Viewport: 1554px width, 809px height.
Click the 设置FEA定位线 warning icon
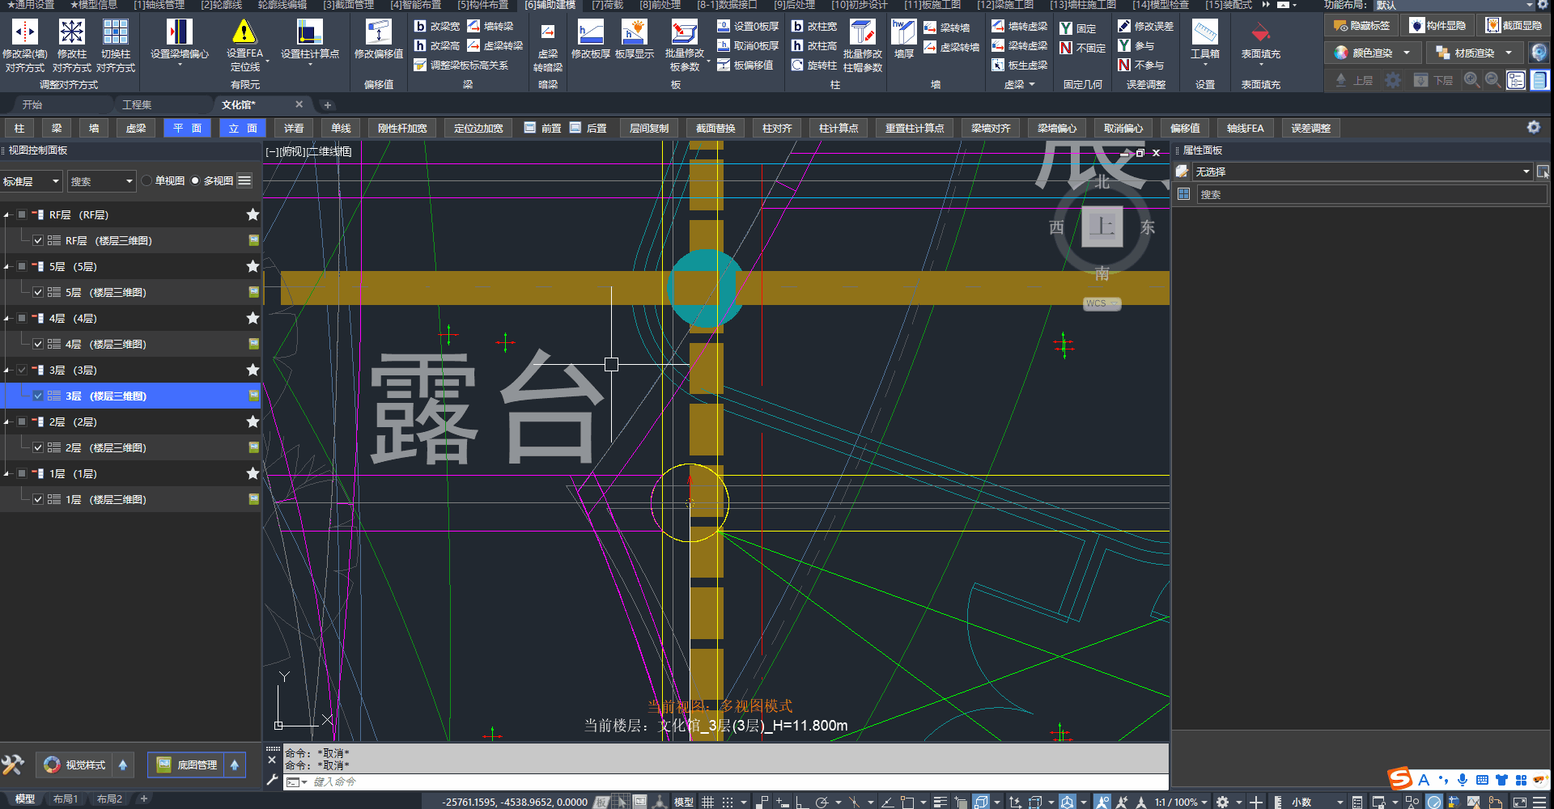click(244, 32)
